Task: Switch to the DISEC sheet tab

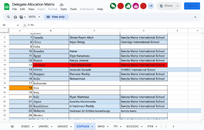Action: point(25,126)
